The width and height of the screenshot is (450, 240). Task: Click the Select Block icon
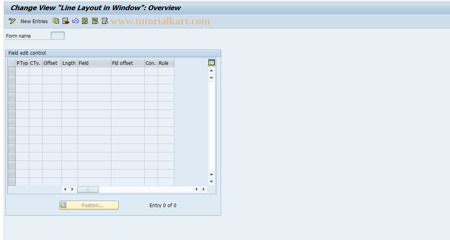click(95, 21)
